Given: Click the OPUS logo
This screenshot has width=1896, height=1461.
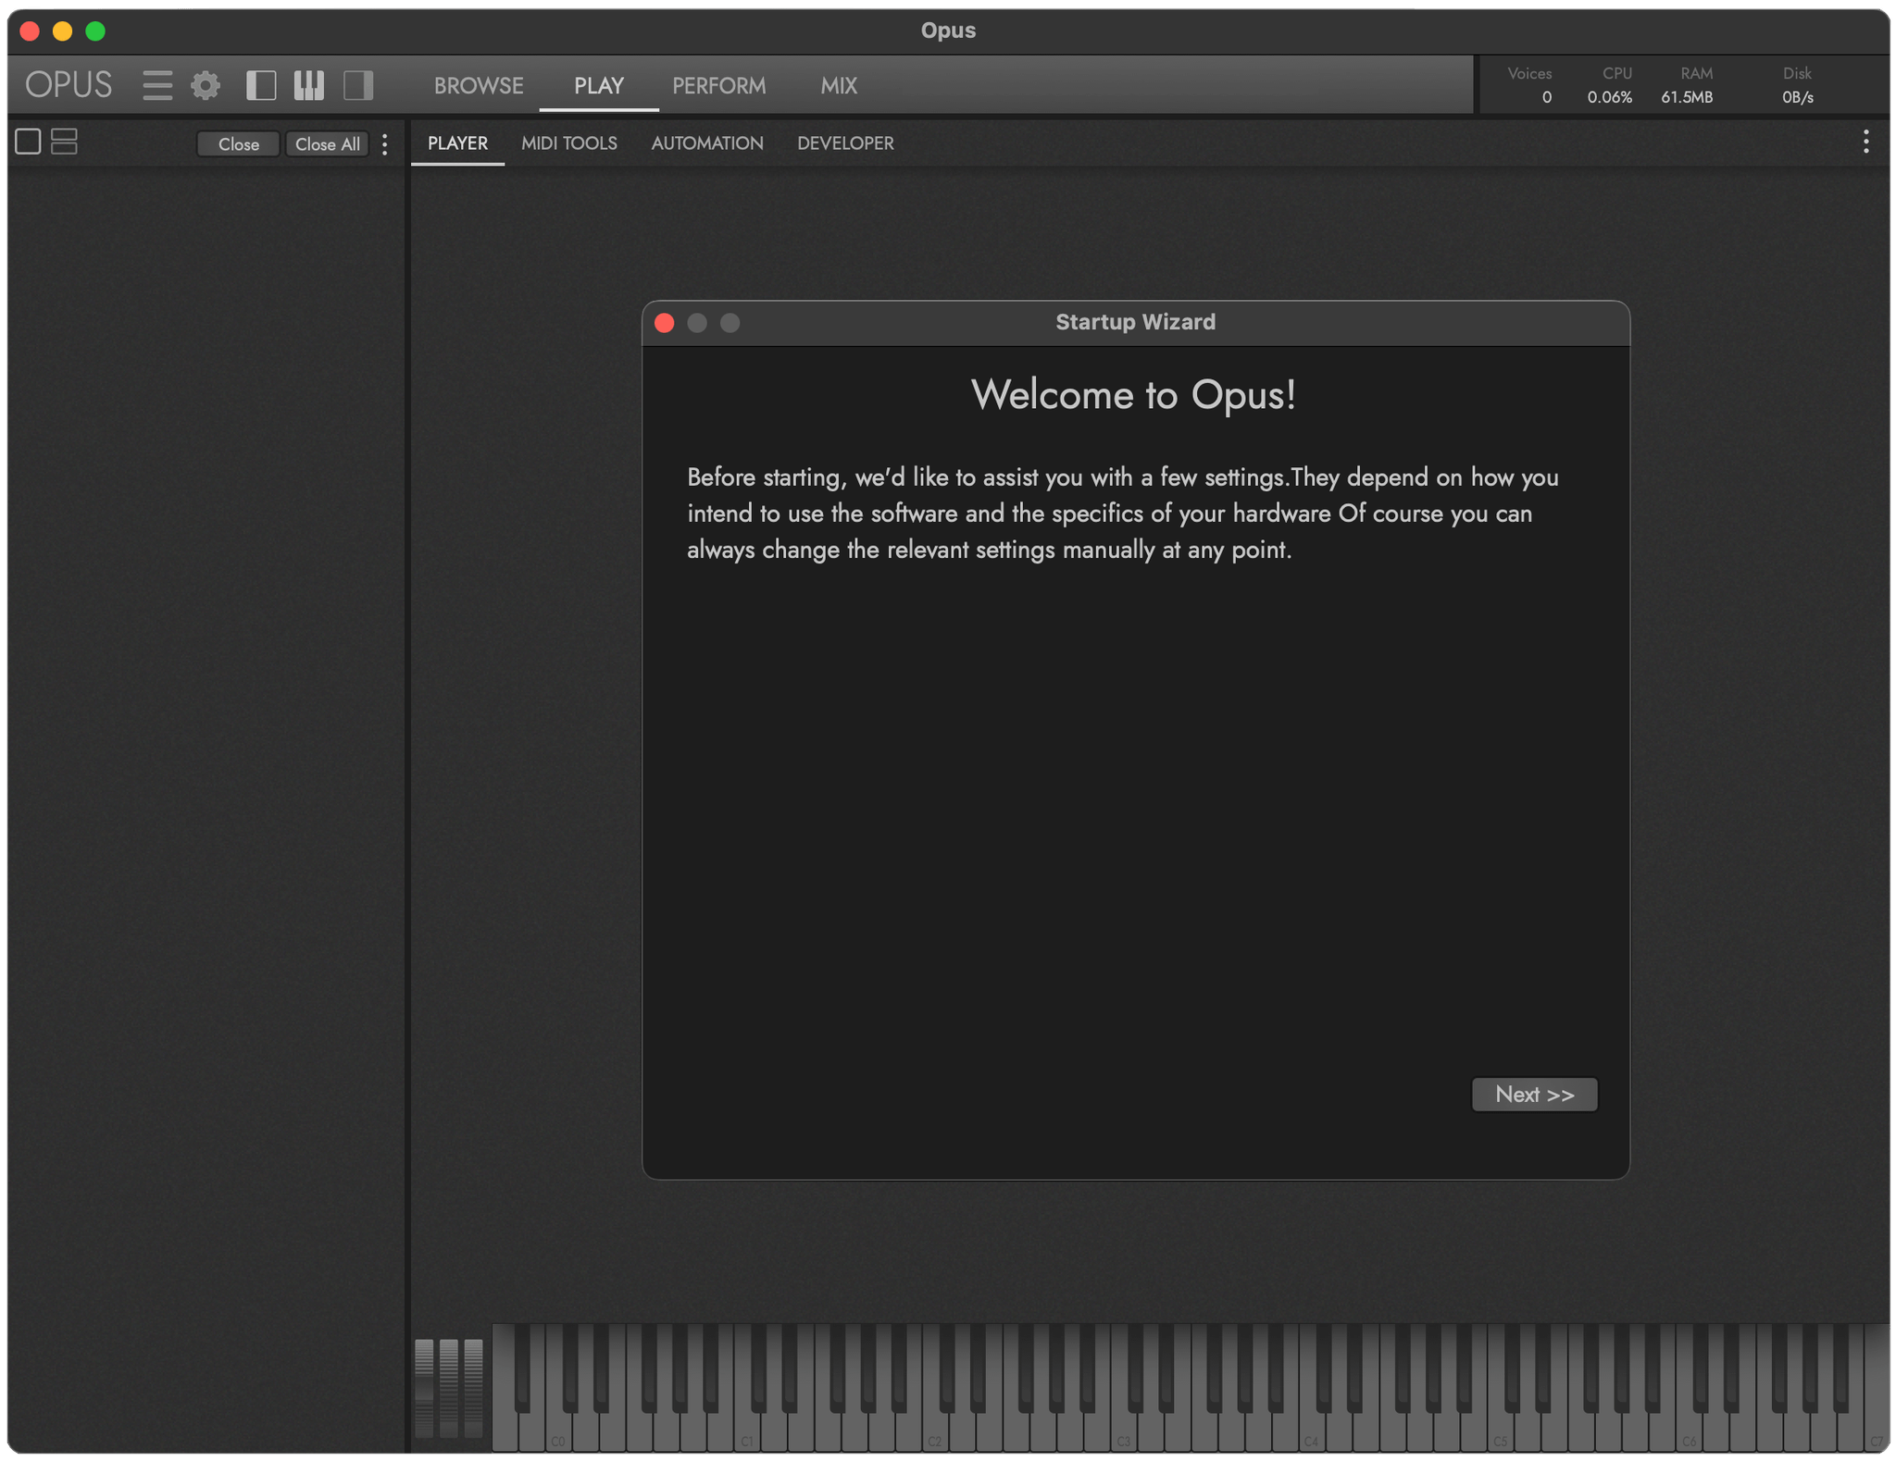Looking at the screenshot, I should pos(69,85).
